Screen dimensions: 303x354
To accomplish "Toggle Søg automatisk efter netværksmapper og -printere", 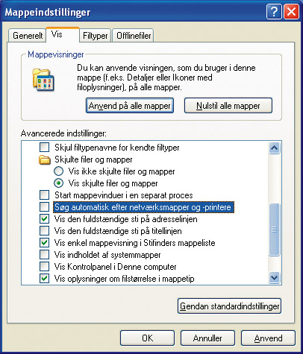I will (45, 207).
